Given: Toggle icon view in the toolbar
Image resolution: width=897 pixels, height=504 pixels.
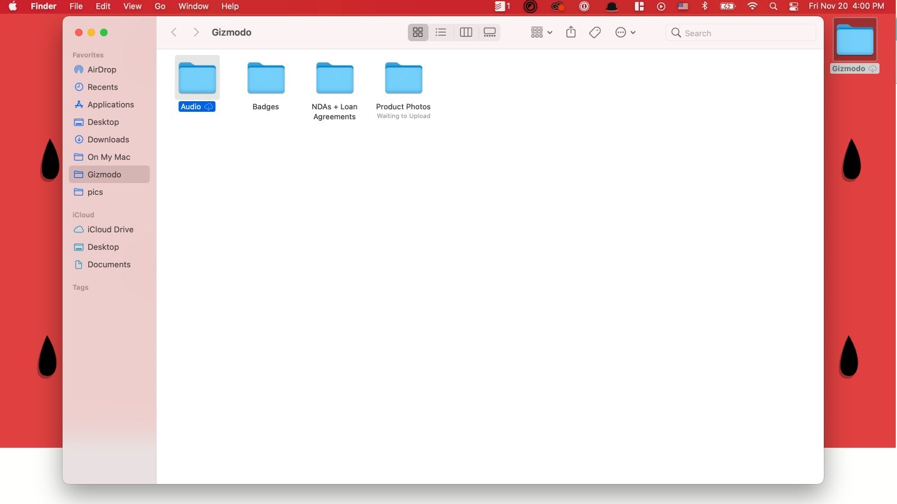Looking at the screenshot, I should pyautogui.click(x=417, y=32).
